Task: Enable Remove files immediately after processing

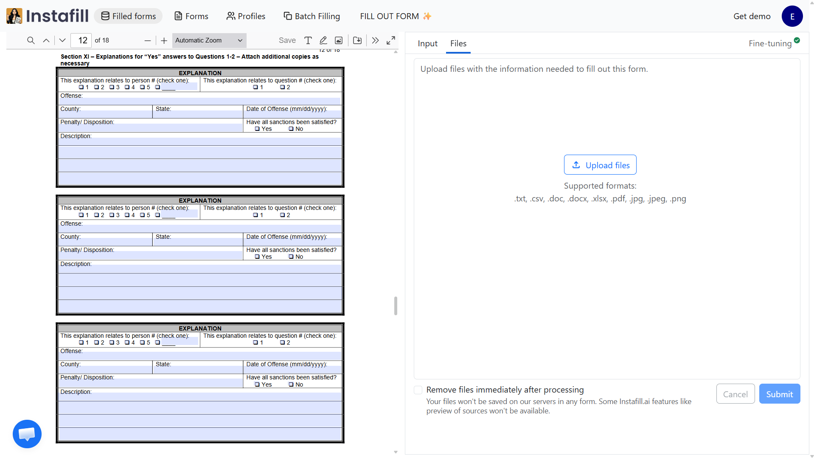Action: 418,390
